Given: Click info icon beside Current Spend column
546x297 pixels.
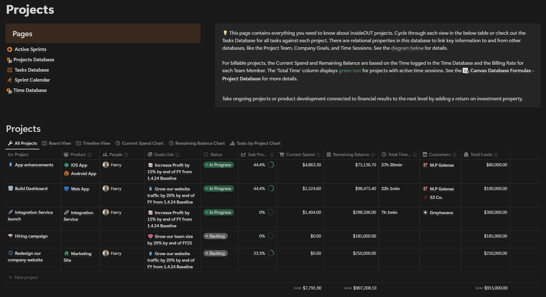Looking at the screenshot, I should (x=318, y=155).
